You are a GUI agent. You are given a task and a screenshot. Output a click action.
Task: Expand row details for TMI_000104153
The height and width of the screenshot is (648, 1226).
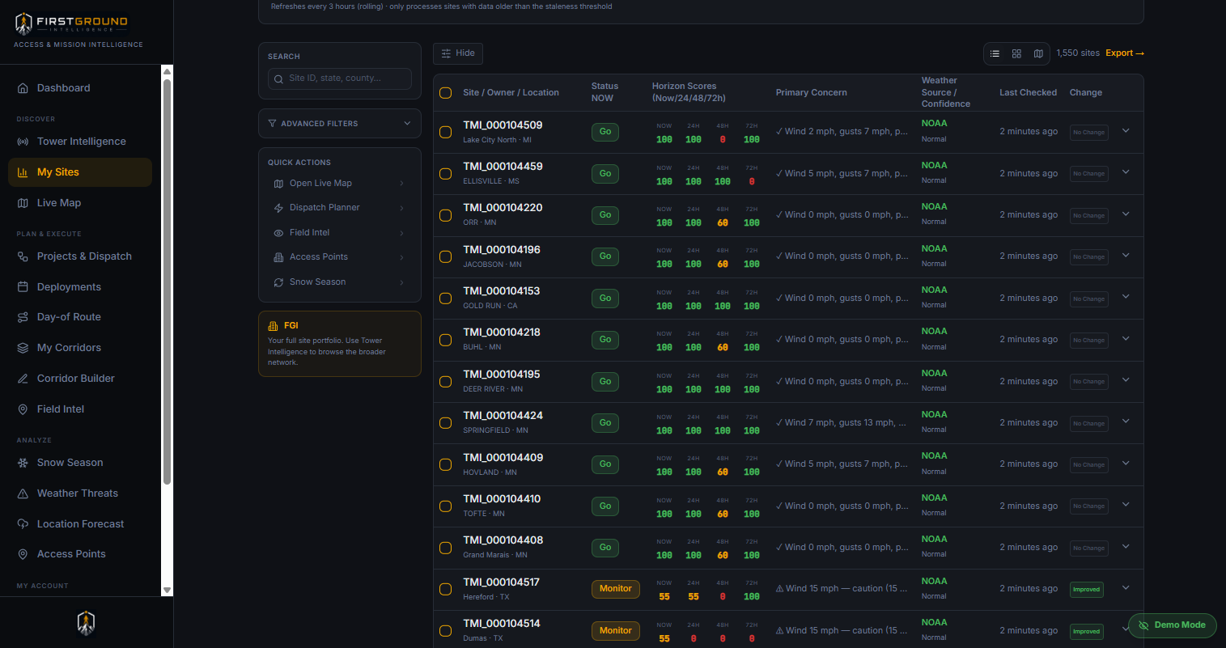pyautogui.click(x=1125, y=298)
